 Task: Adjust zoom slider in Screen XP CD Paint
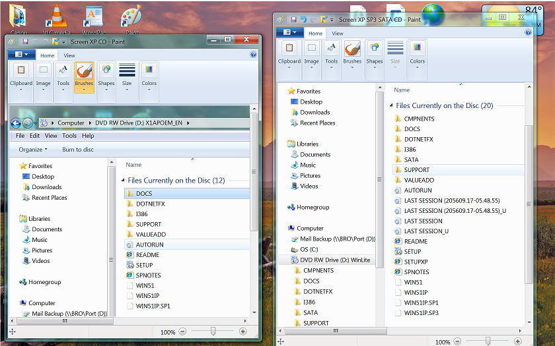pyautogui.click(x=213, y=331)
